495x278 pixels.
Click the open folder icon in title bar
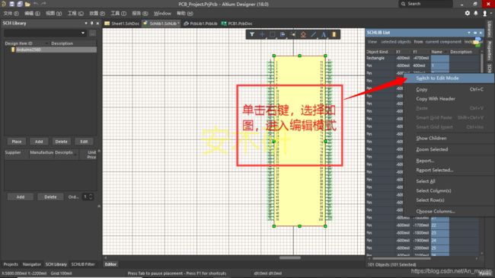point(27,4)
